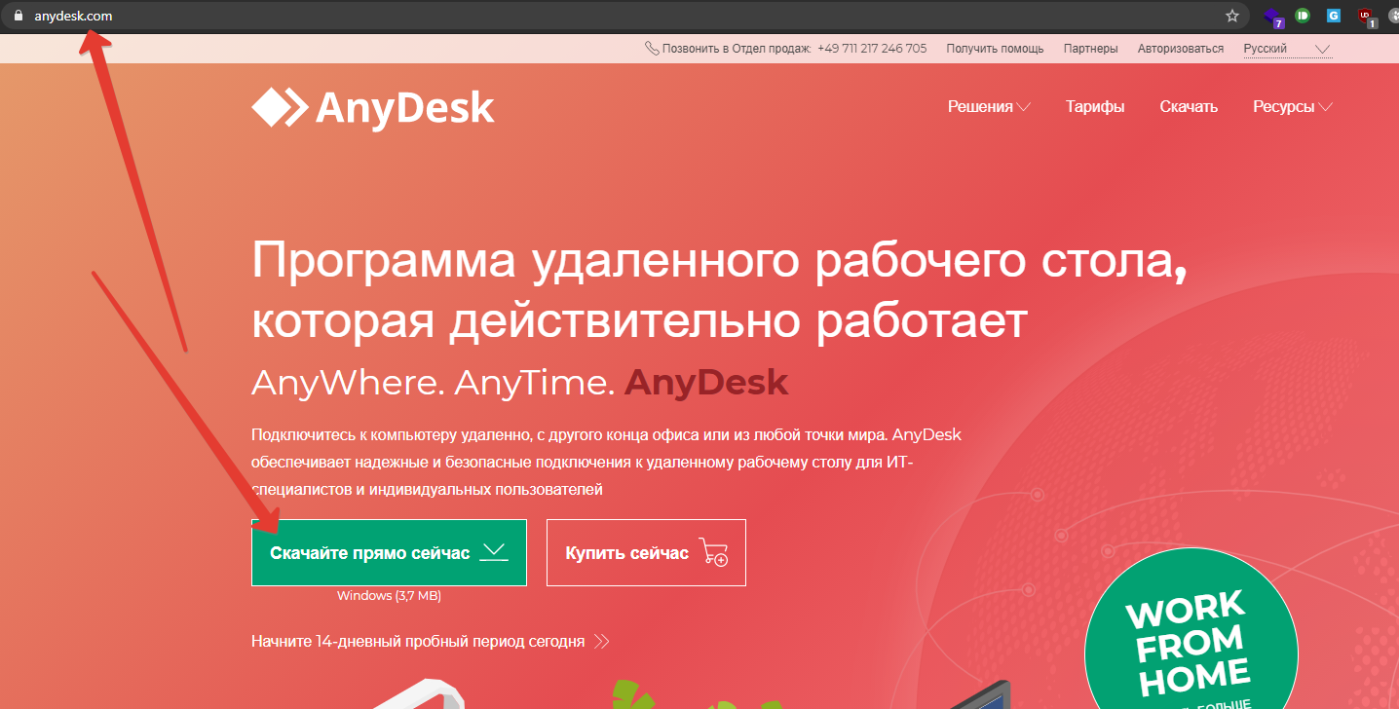Click the padlock site security icon
The width and height of the screenshot is (1399, 709).
17,16
